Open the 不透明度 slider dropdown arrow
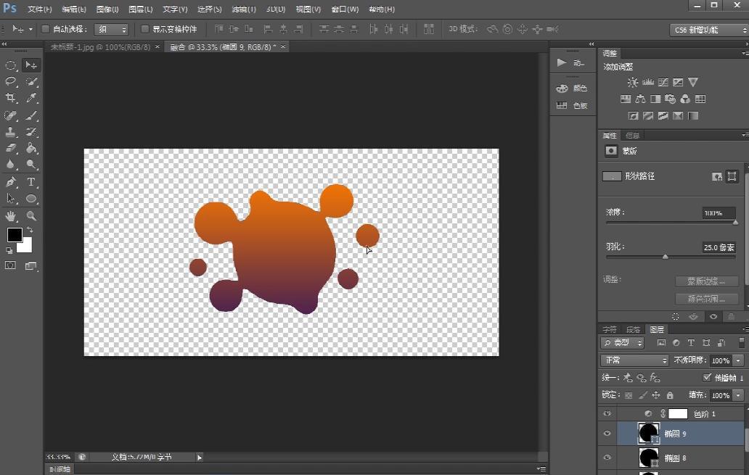 [739, 360]
